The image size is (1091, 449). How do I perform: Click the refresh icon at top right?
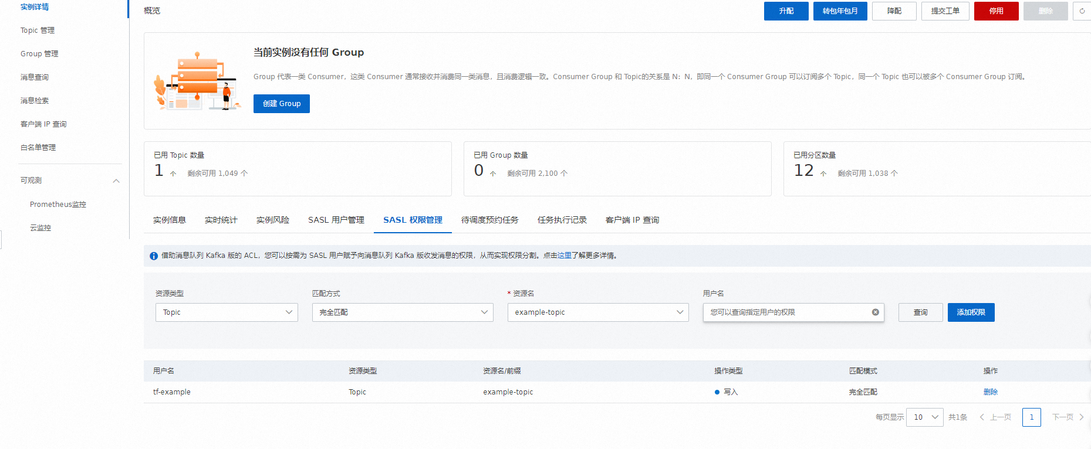click(1082, 11)
